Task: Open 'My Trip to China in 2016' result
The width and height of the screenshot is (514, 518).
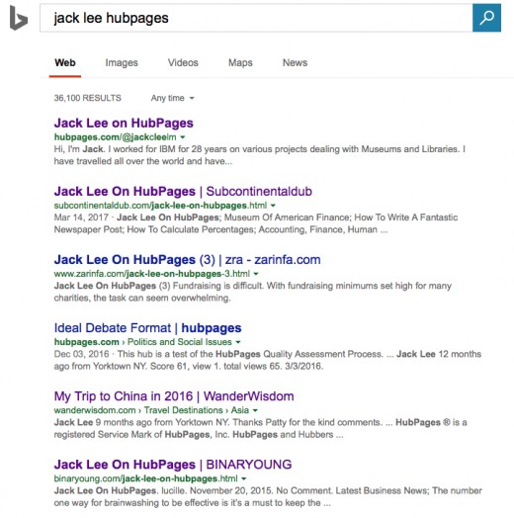Action: click(174, 396)
